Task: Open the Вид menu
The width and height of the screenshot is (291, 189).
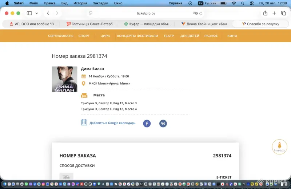Action: pyautogui.click(x=64, y=3)
